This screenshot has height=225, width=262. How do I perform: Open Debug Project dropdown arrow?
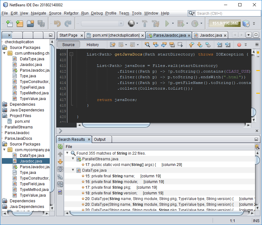187,23
